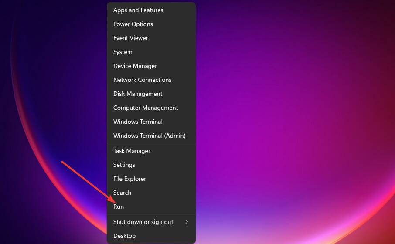Choose Desktop at the menu bottom
Image resolution: width=395 pixels, height=244 pixels.
coord(124,236)
